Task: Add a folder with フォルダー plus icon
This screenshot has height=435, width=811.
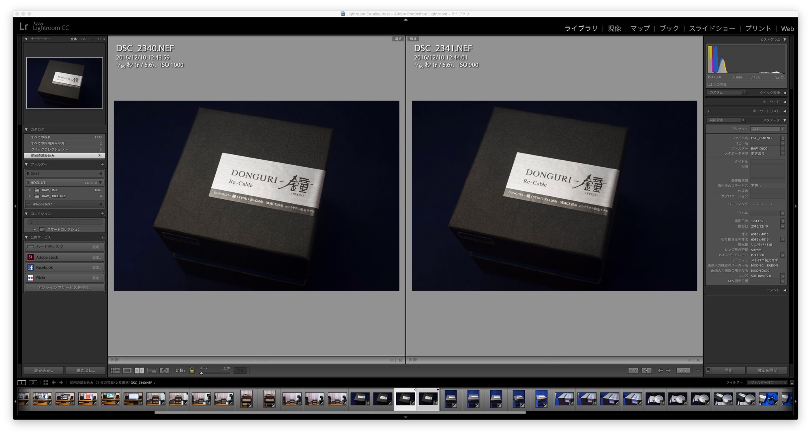Action: tap(102, 164)
